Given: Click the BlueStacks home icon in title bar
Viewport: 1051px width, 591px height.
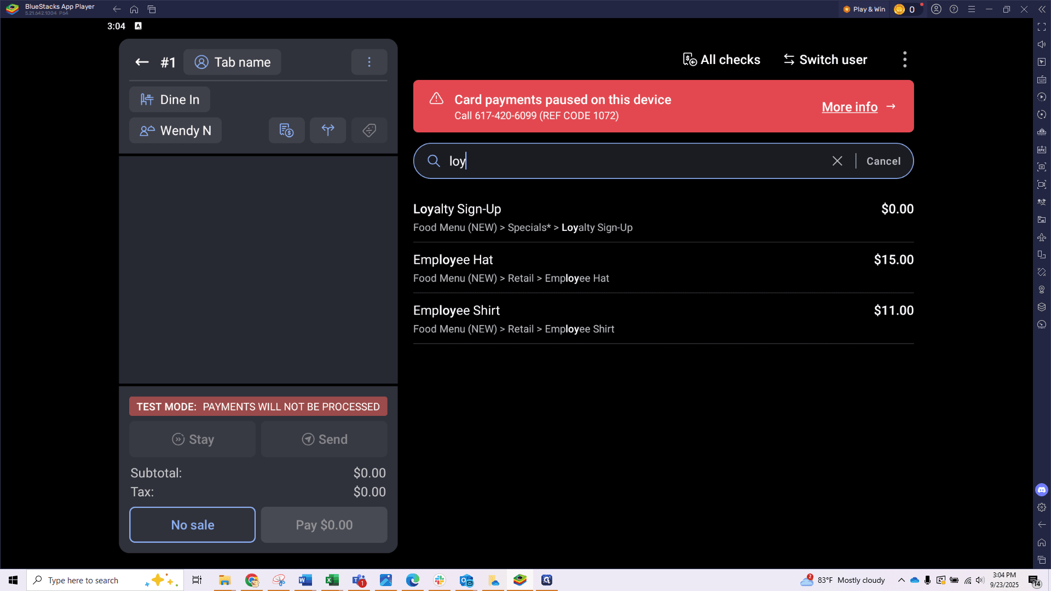Looking at the screenshot, I should click(134, 9).
